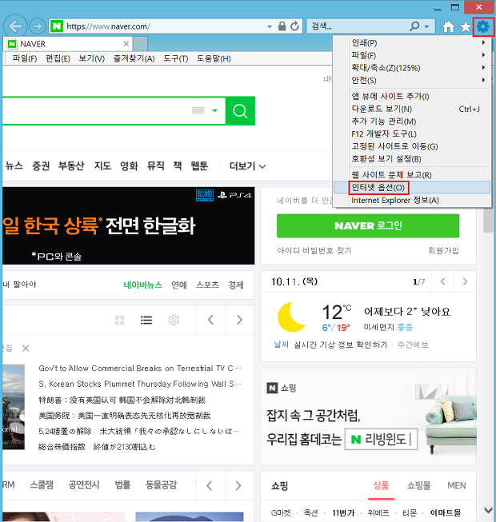Open the 웹툰 navigation link

point(199,165)
